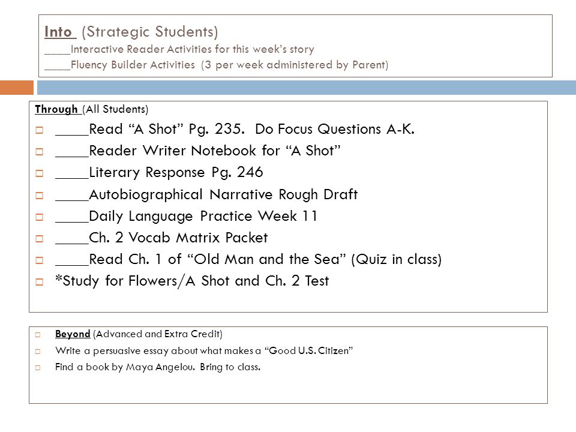Check the box beside Read "A Shot" Pg. 235

click(x=40, y=130)
